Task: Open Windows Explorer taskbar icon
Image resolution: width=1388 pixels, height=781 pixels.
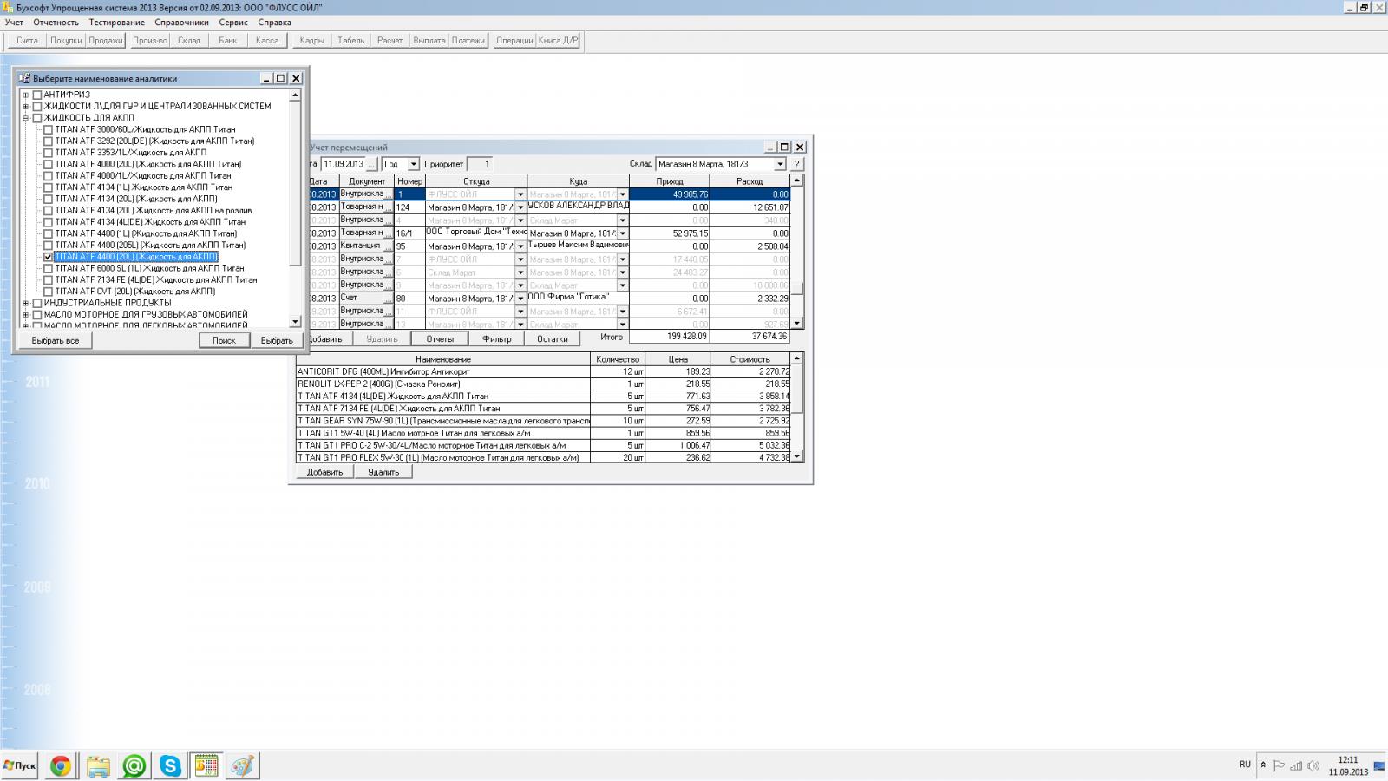Action: 97,765
